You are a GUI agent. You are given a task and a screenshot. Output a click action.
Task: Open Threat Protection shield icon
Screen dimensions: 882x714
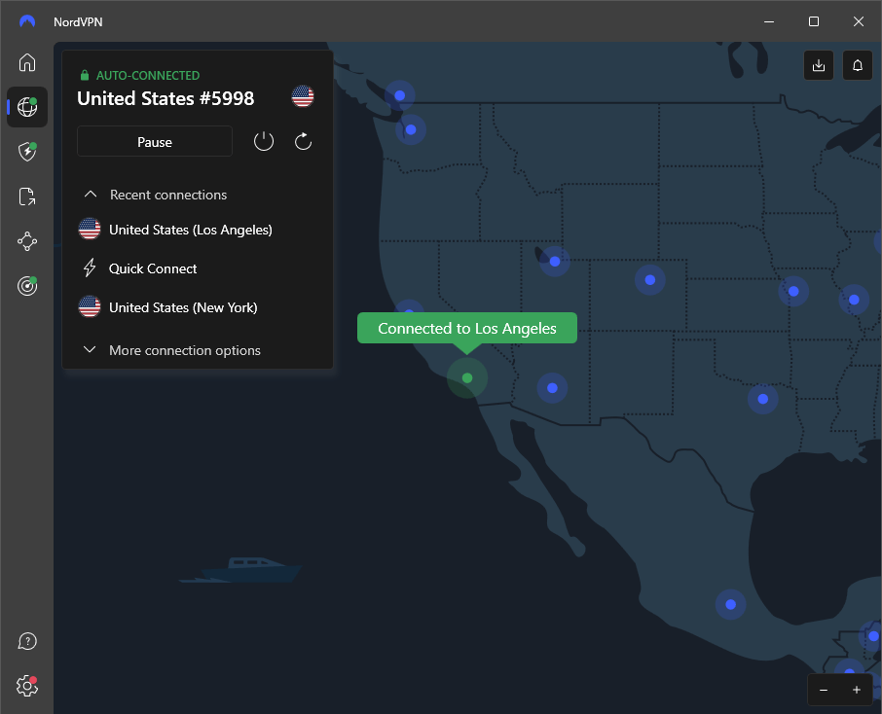[27, 151]
